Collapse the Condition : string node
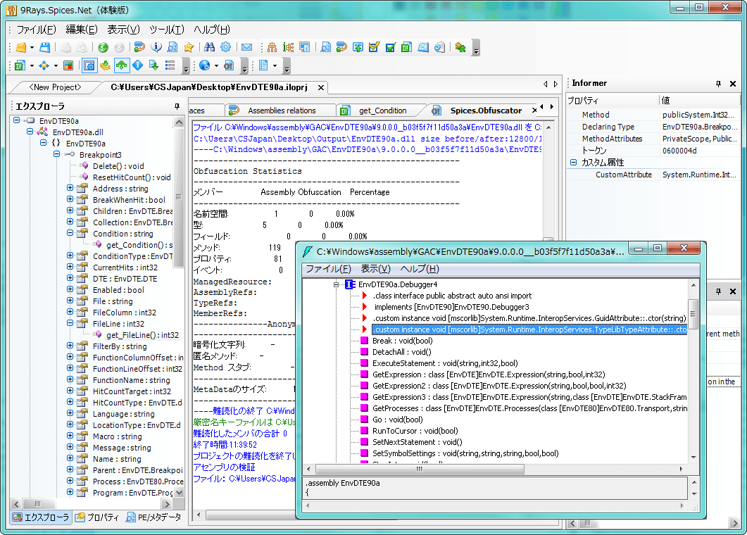Viewport: 747px width, 535px height. point(70,233)
